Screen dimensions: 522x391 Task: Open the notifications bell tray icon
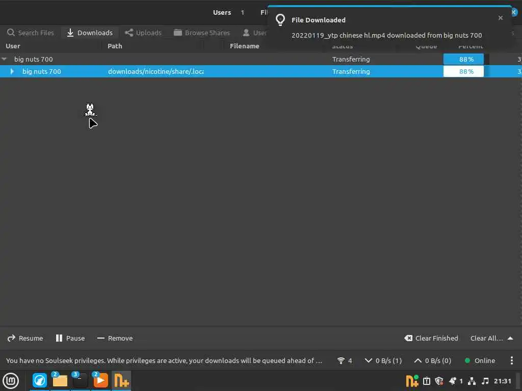click(453, 381)
